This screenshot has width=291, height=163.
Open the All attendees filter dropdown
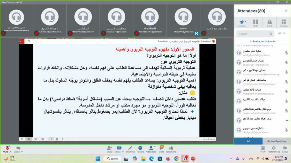(x=281, y=33)
